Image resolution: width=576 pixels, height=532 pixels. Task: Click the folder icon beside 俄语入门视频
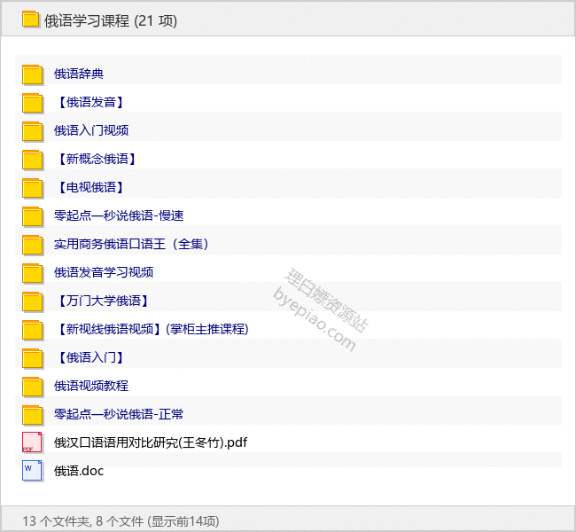[32, 131]
